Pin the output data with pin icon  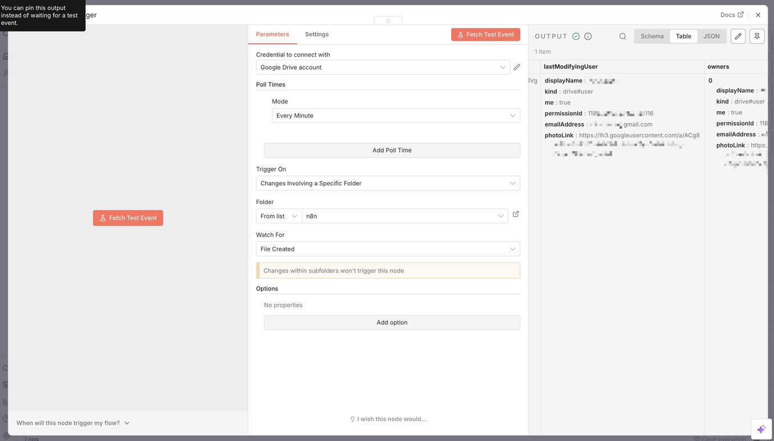(x=757, y=37)
